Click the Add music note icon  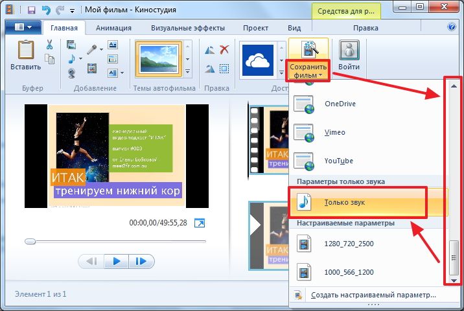click(72, 58)
